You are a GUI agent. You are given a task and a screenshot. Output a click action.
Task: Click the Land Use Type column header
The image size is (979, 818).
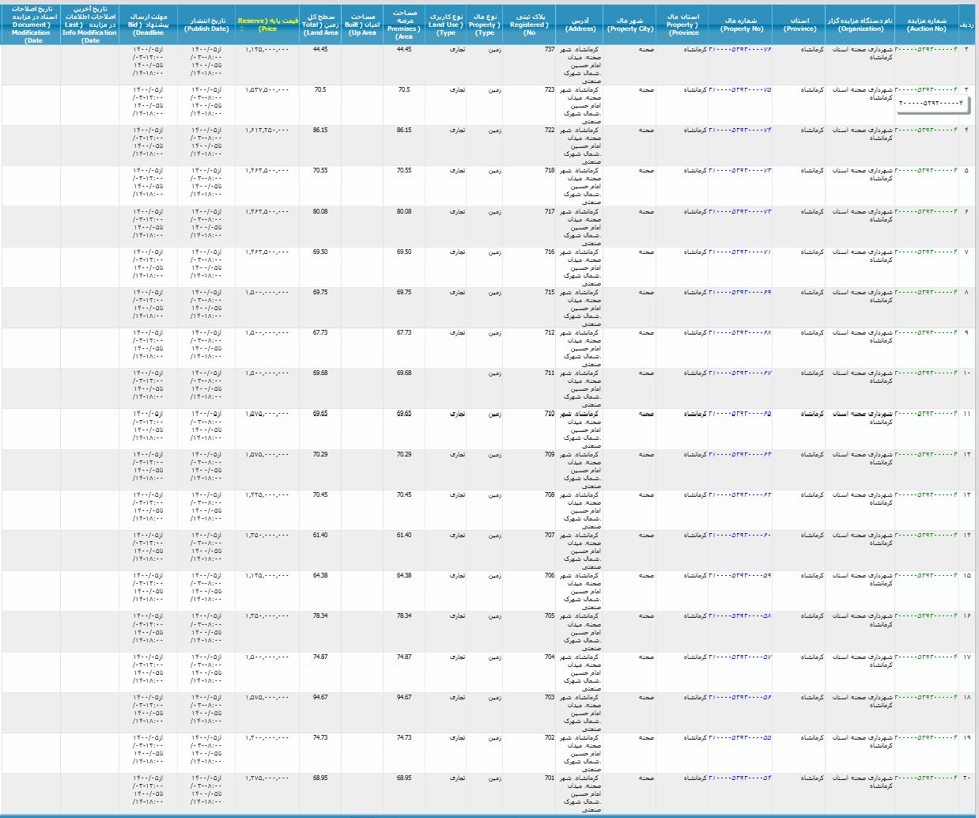(446, 25)
